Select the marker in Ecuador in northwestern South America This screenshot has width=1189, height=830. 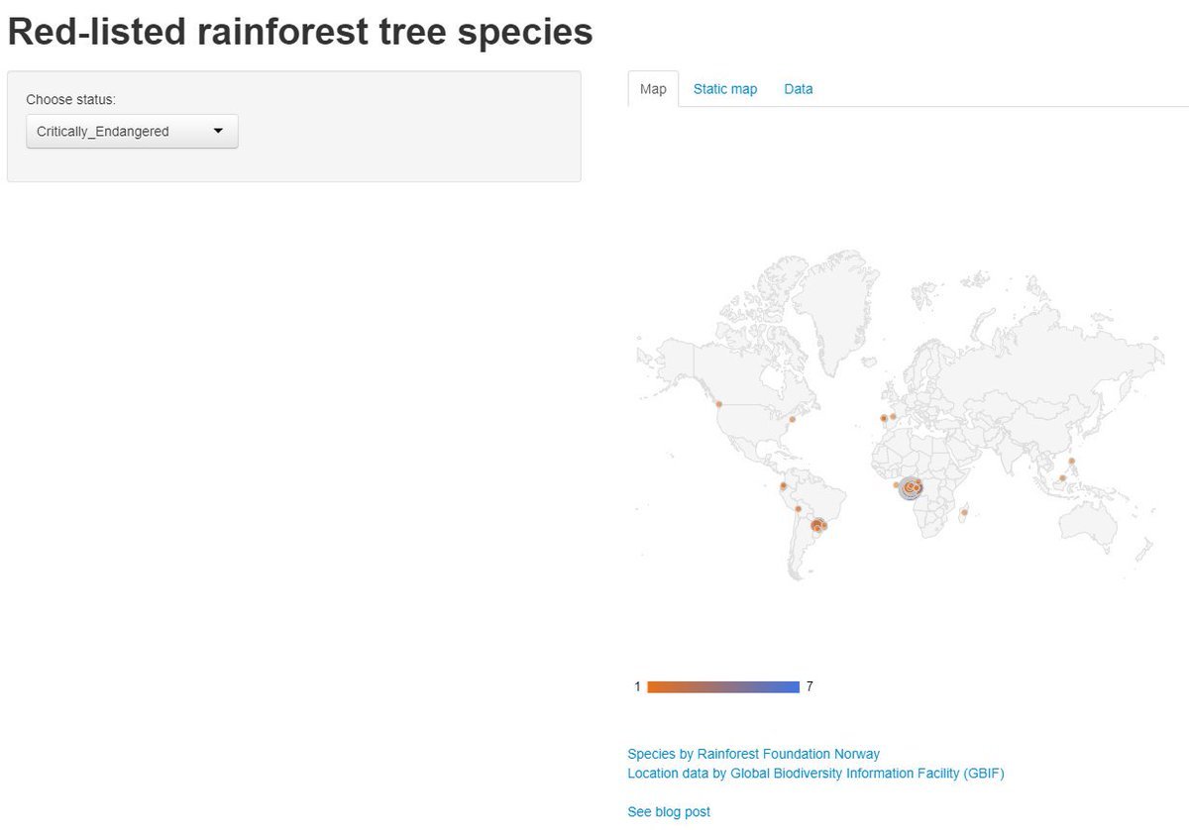coord(783,486)
